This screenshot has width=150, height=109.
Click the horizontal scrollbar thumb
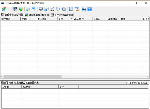(32, 77)
